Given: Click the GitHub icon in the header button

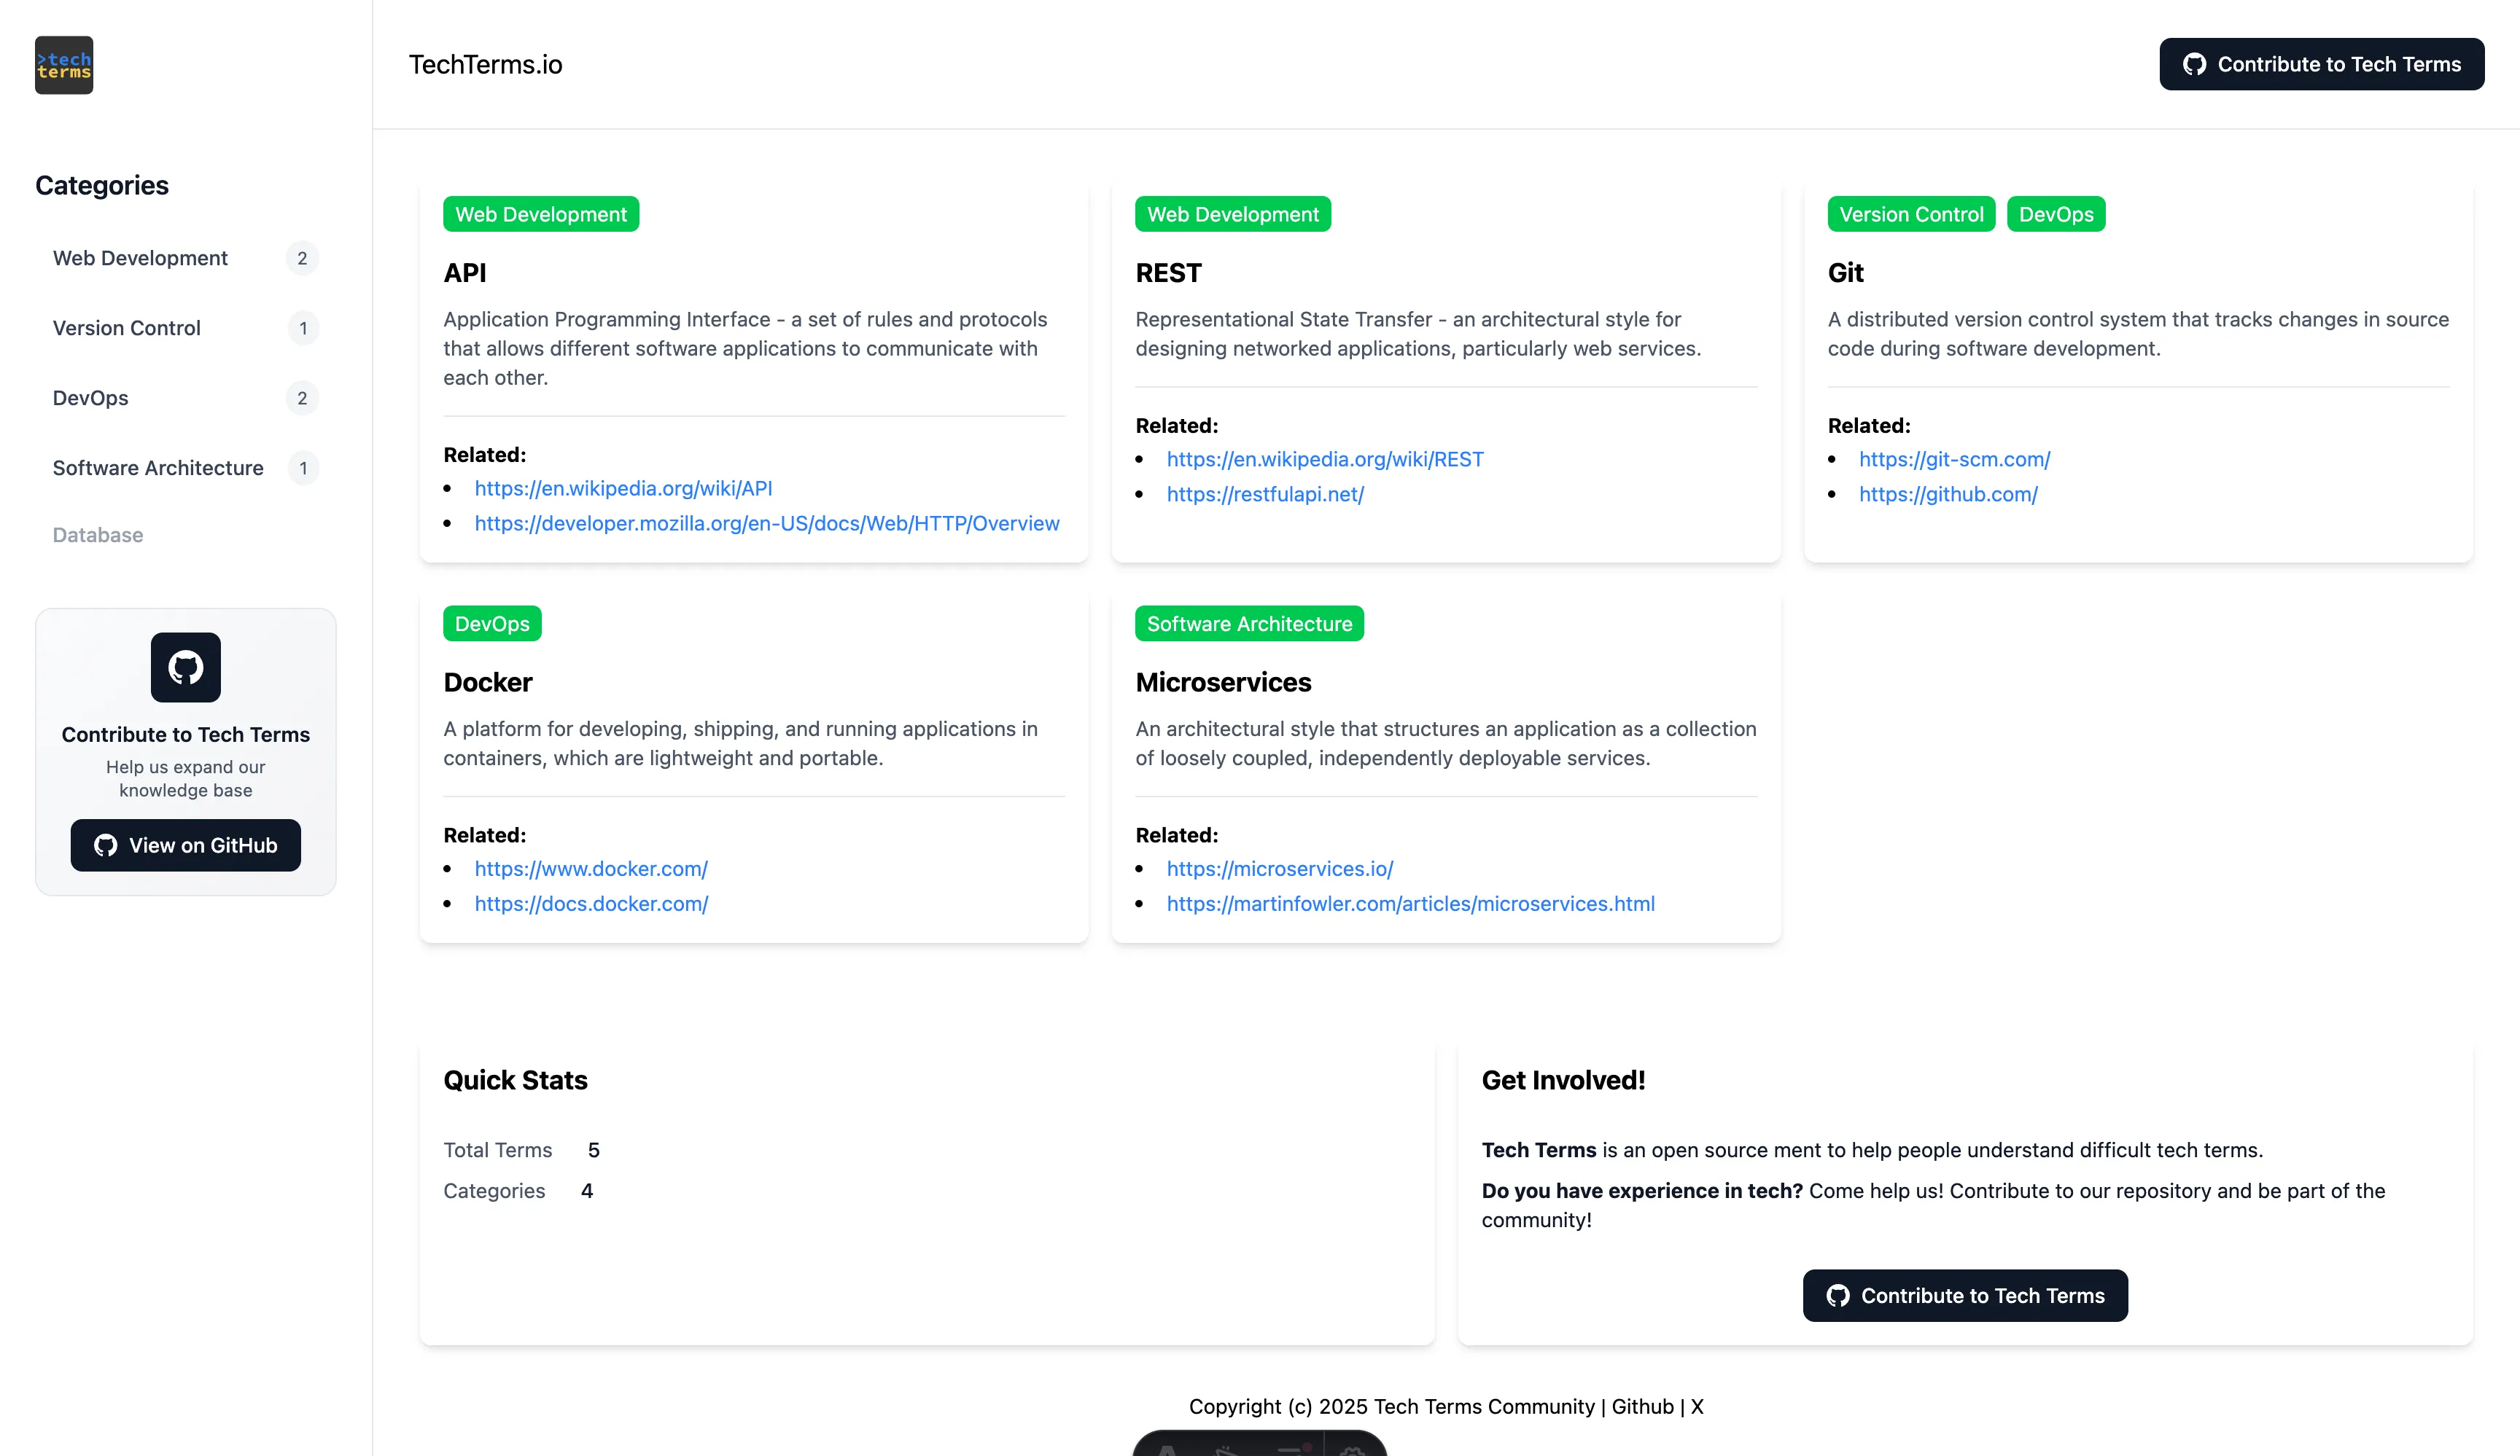Looking at the screenshot, I should pos(2194,65).
